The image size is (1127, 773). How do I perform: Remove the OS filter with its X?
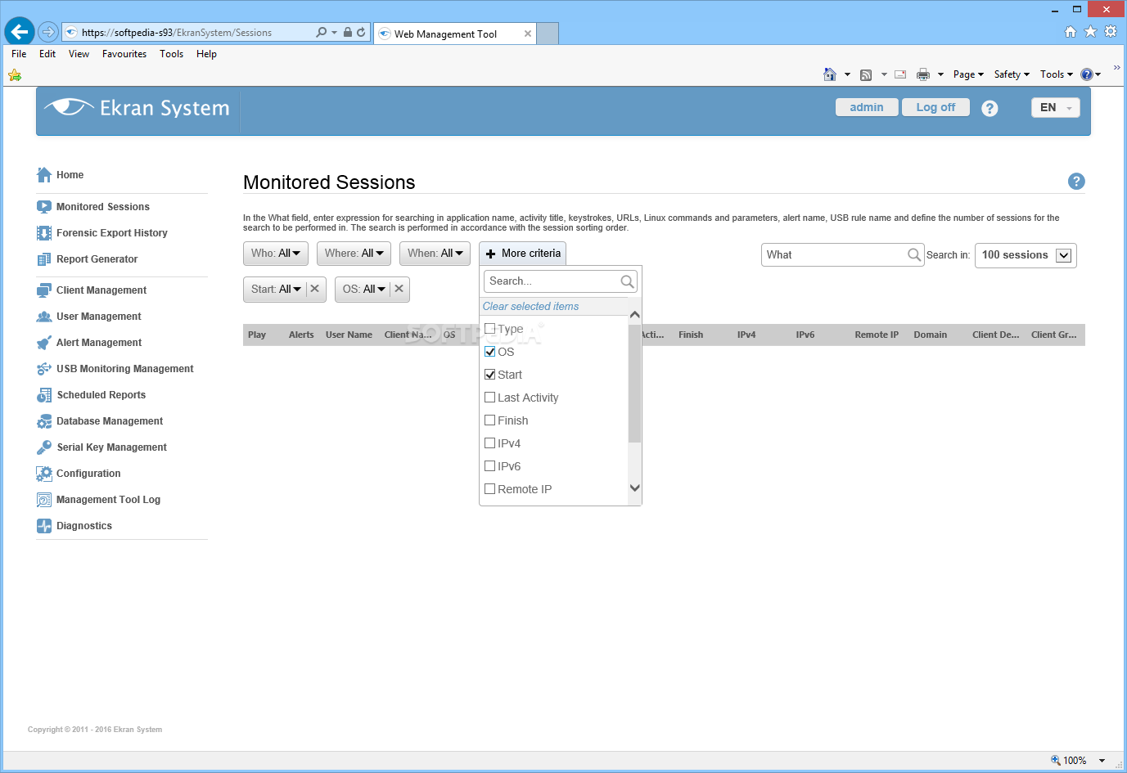pyautogui.click(x=399, y=289)
